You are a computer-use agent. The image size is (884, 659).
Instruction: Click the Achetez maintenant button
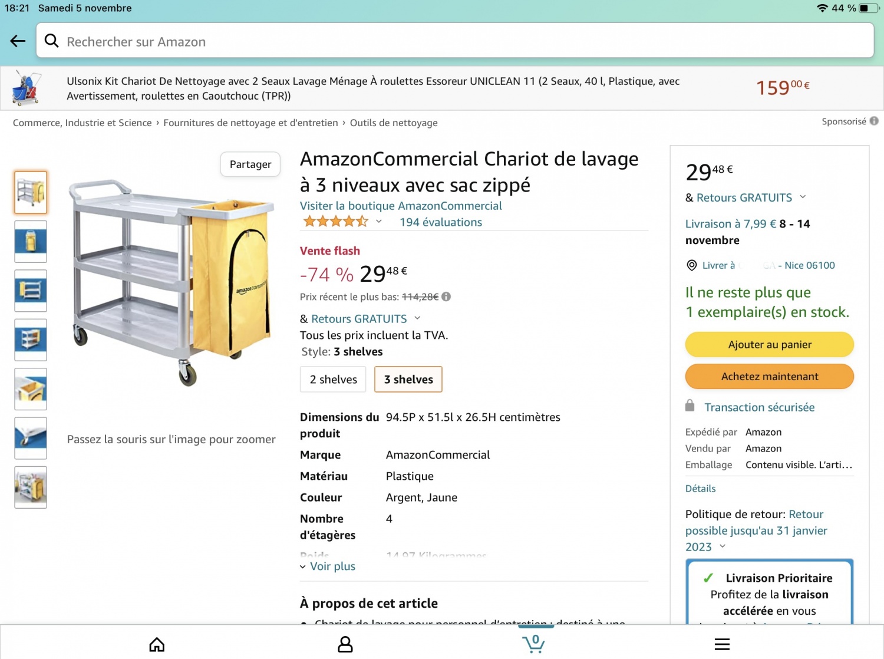point(770,376)
